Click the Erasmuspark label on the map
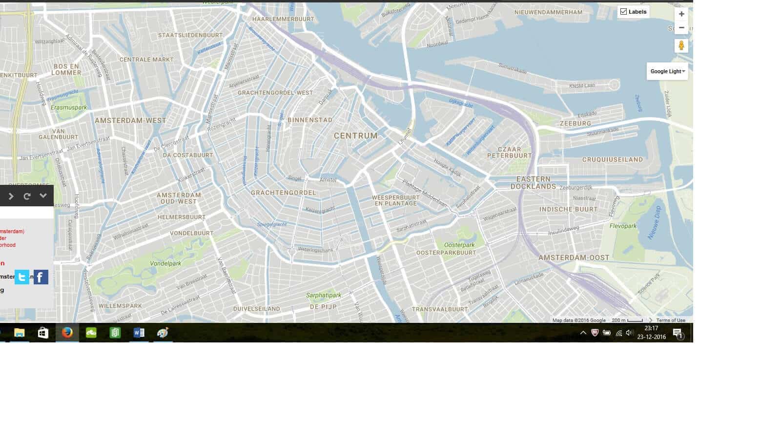Viewport: 781px width, 439px height. click(69, 107)
